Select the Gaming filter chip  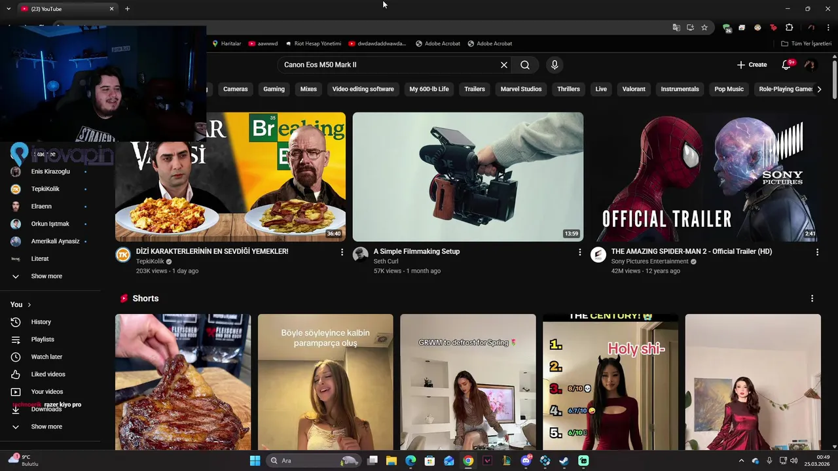tap(274, 89)
